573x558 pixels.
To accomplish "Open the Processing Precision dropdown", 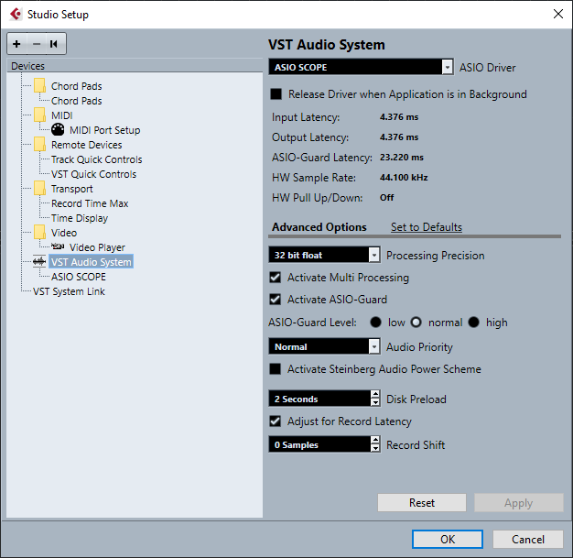I will 373,255.
